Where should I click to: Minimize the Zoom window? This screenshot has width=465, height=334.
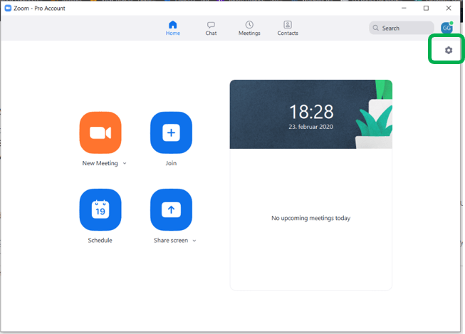[404, 9]
